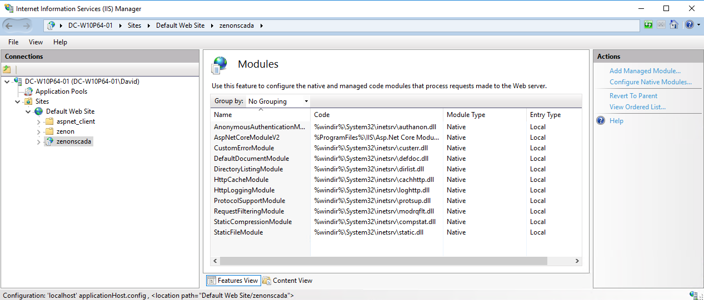The height and width of the screenshot is (300, 704).
Task: Select the StaticCompressionModule row
Action: pos(396,222)
